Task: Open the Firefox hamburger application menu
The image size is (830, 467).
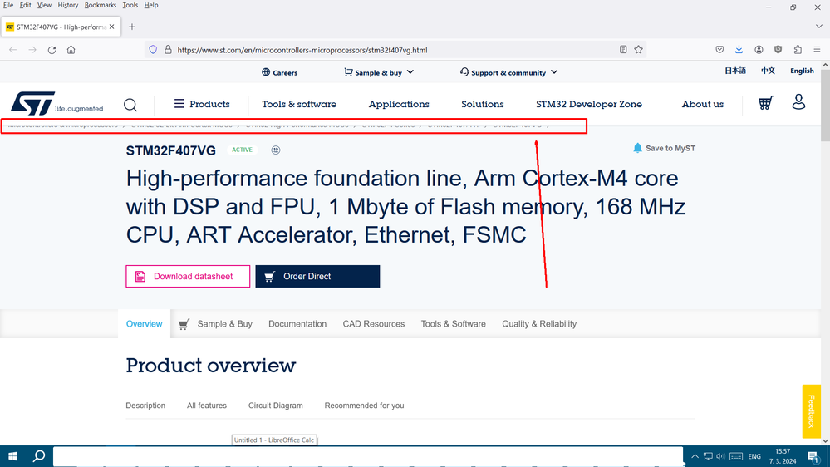Action: pyautogui.click(x=817, y=50)
